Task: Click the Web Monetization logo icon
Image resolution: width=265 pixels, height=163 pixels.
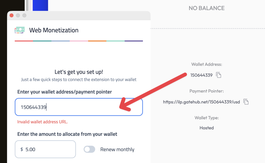Action: pos(20,30)
